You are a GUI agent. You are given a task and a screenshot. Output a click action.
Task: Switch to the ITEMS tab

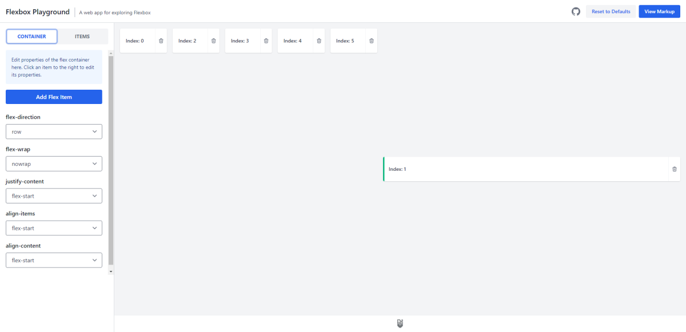83,36
